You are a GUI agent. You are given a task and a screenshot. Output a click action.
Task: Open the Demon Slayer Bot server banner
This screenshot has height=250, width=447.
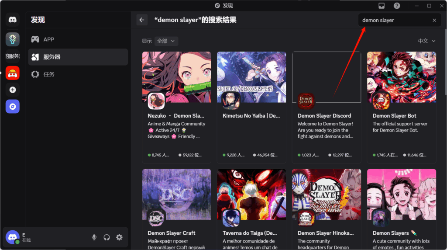402,77
